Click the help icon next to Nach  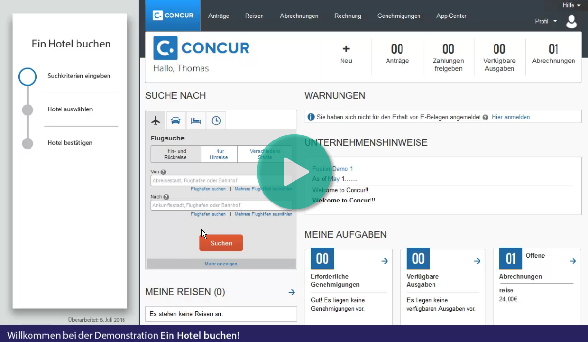pyautogui.click(x=166, y=197)
